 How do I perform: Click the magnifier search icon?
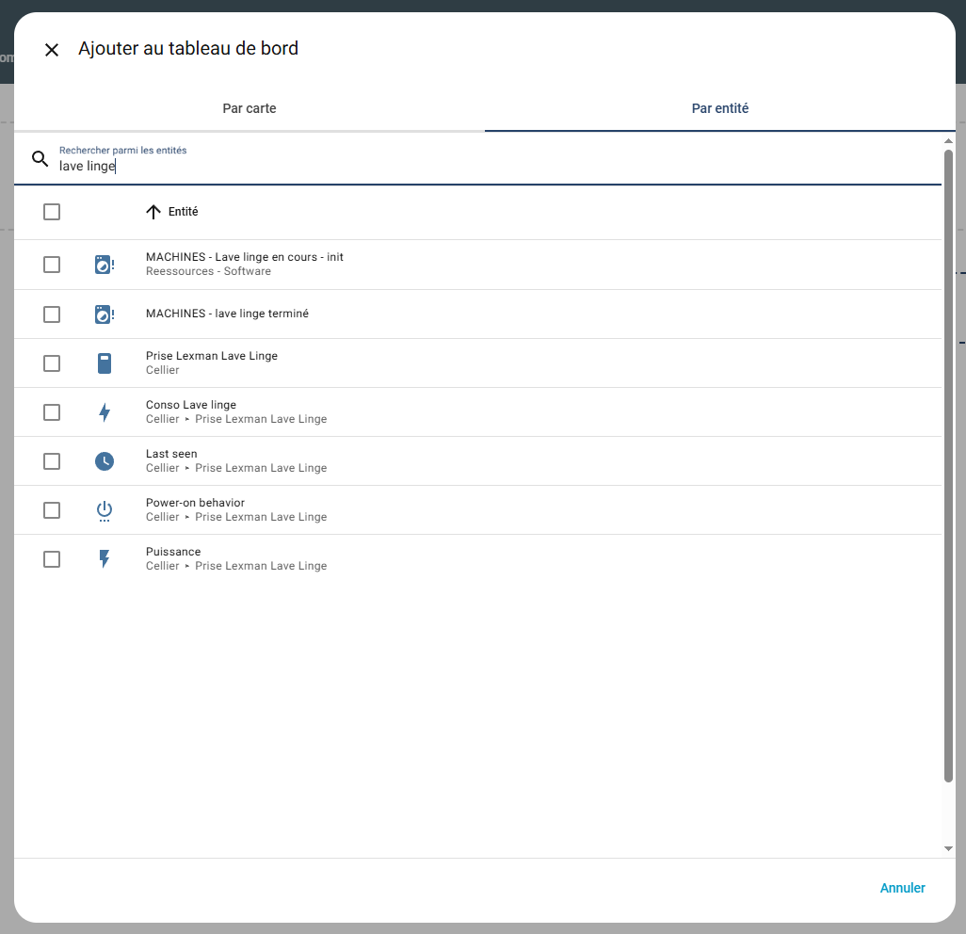tap(40, 158)
